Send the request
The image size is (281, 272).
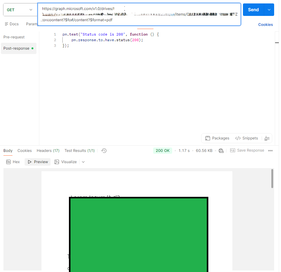253,10
